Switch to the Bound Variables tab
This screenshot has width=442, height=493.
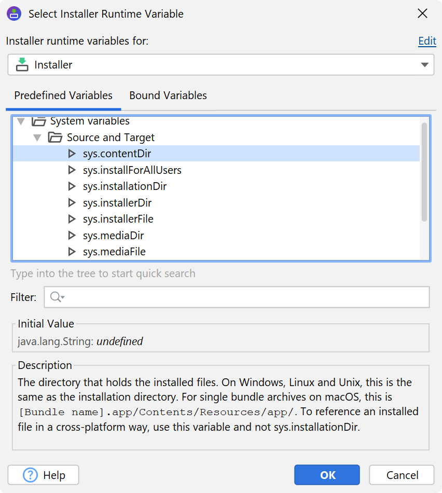coord(168,95)
